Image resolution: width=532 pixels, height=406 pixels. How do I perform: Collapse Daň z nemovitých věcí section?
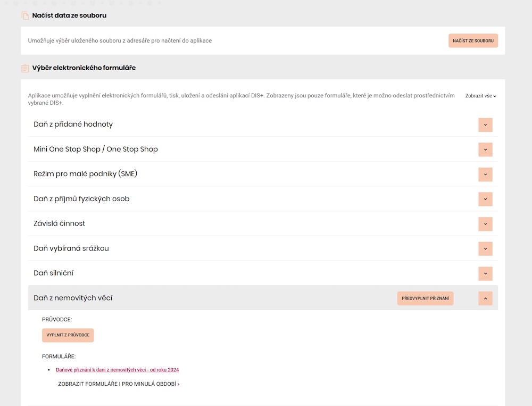click(485, 299)
